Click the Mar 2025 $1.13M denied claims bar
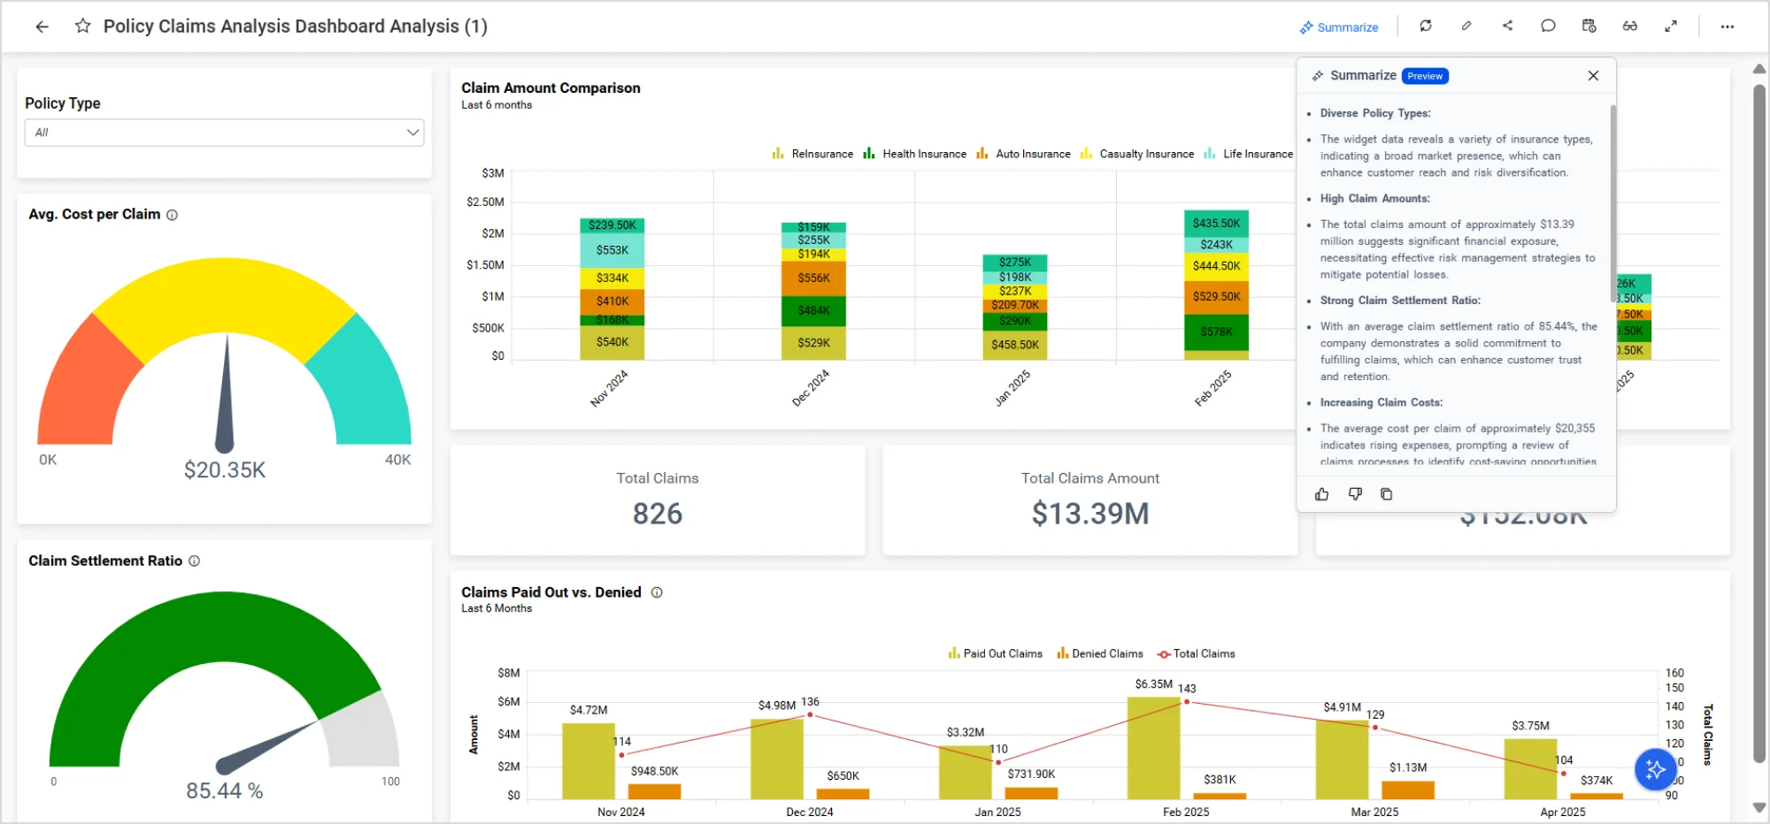Image resolution: width=1770 pixels, height=824 pixels. point(1408,790)
